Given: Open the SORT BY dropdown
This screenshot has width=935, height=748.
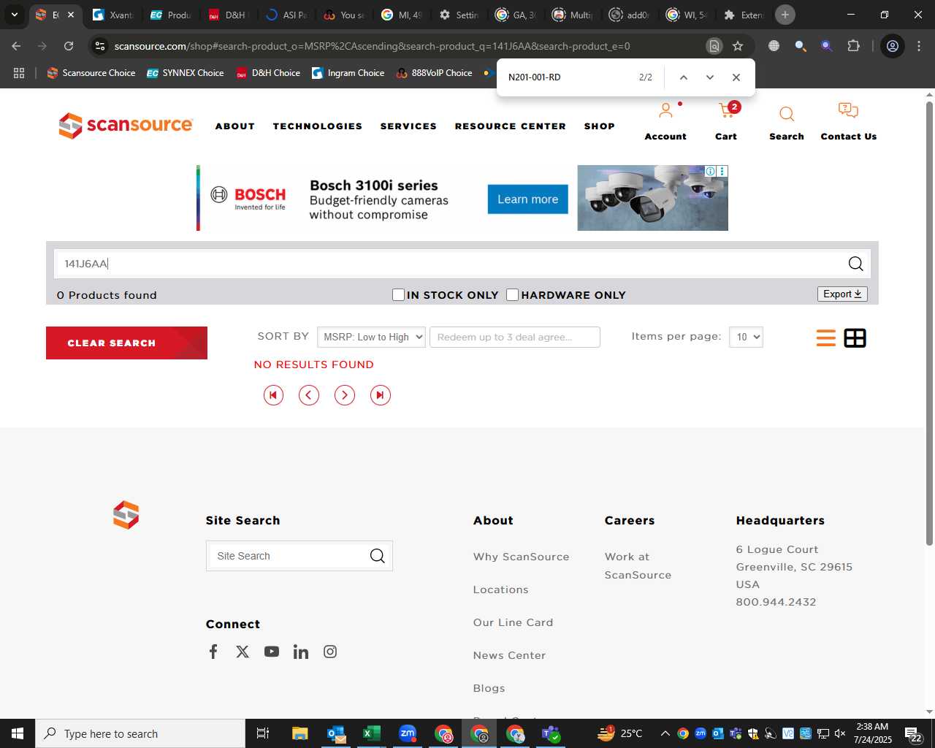Looking at the screenshot, I should [371, 337].
